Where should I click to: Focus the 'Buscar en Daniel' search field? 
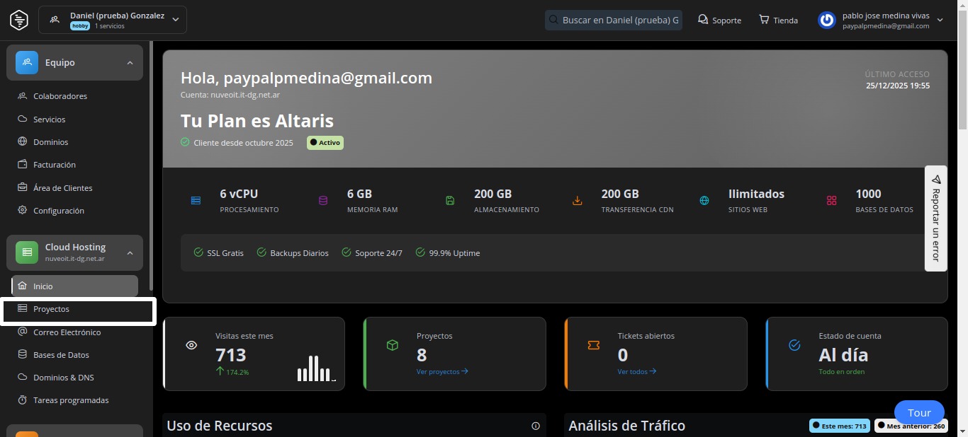[619, 20]
